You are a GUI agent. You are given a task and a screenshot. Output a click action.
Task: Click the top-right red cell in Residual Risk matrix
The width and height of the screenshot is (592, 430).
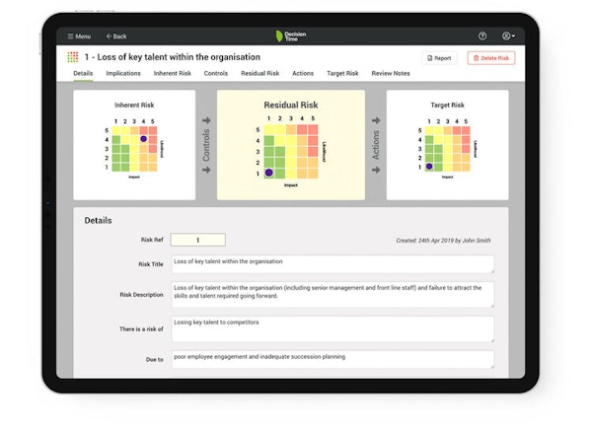click(312, 129)
